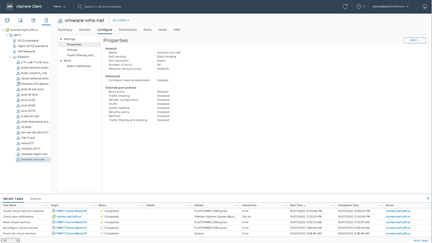Collapse the Recent Tasks panel chevron

(428, 198)
